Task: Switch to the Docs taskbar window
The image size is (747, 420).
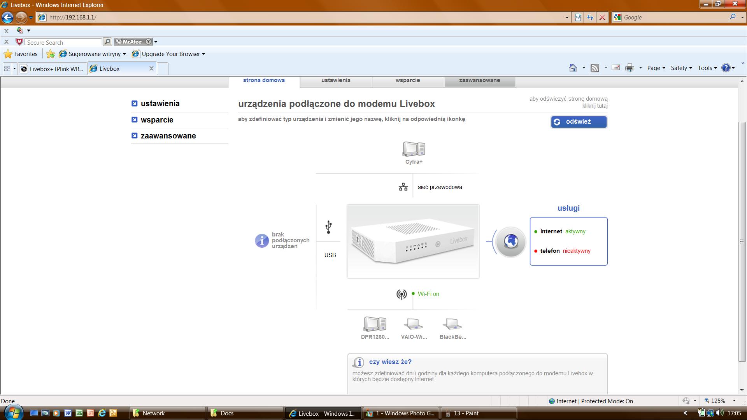Action: coord(245,413)
